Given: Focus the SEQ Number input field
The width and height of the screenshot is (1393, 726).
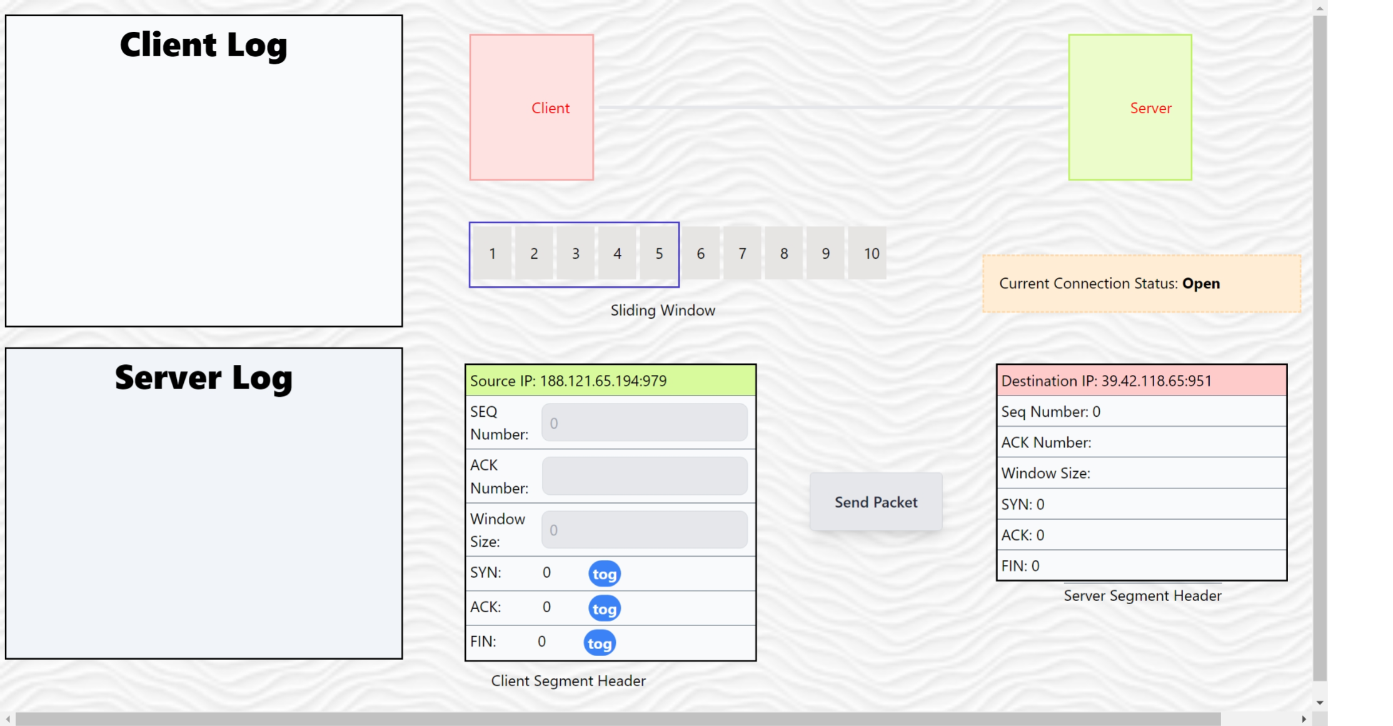Looking at the screenshot, I should [x=644, y=423].
